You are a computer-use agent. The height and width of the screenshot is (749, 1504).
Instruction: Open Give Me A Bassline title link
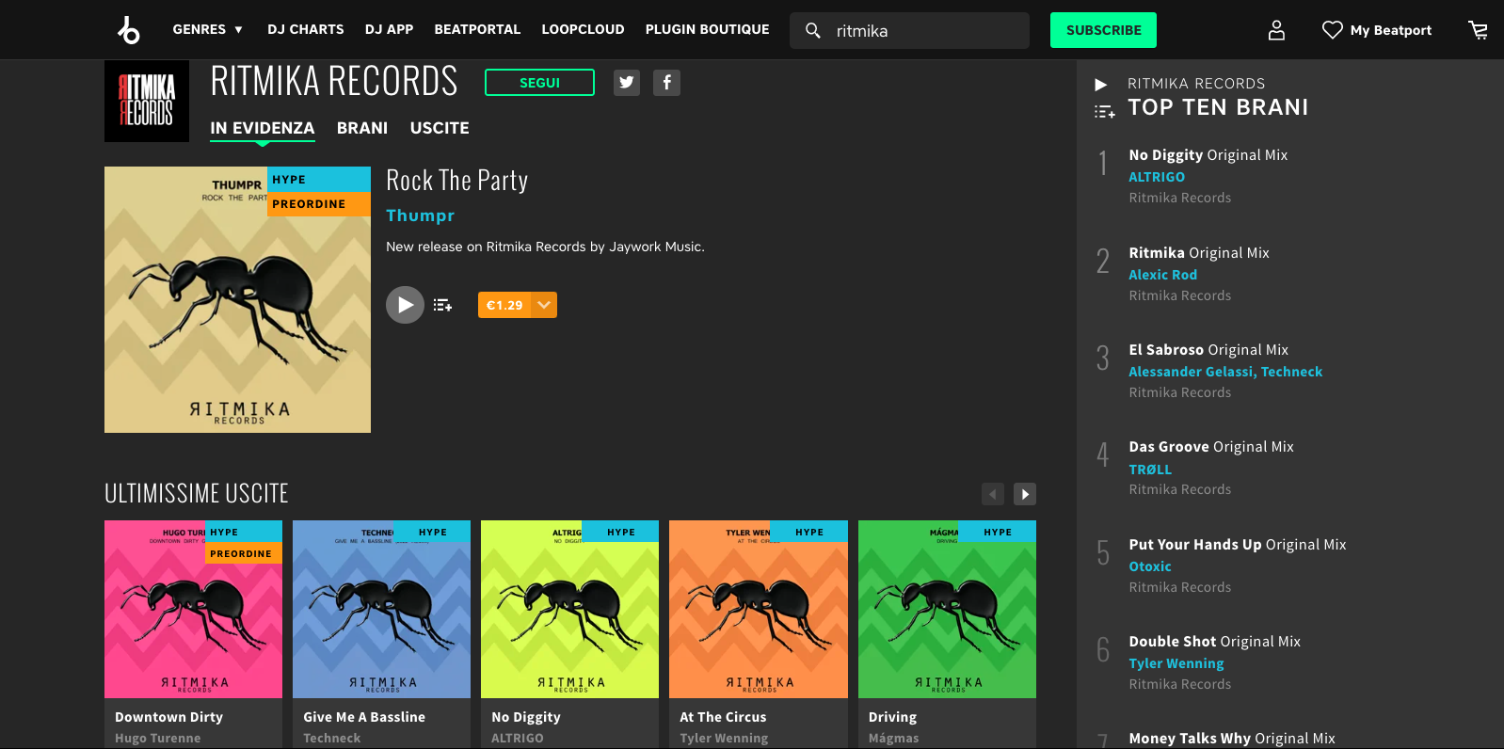tap(364, 717)
